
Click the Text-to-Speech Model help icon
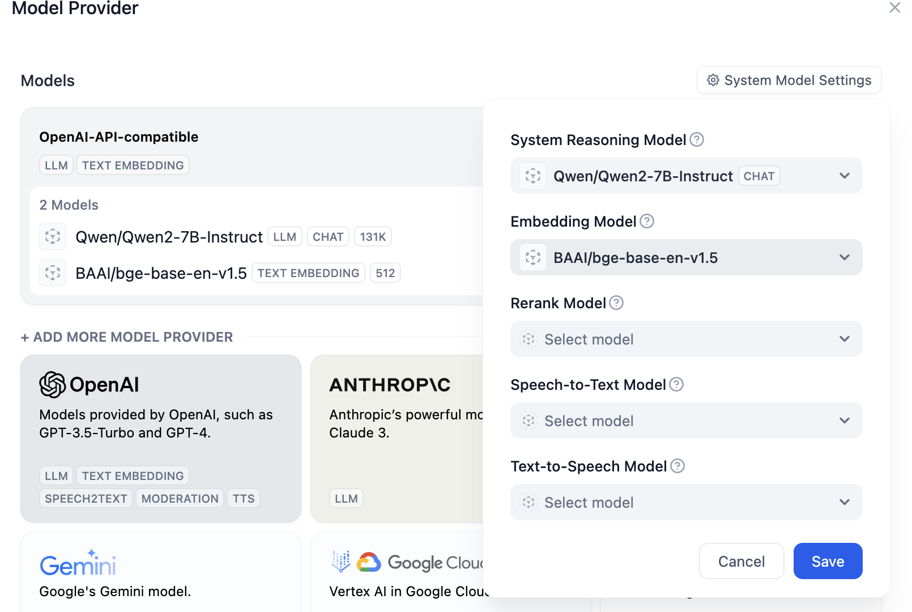coord(677,466)
